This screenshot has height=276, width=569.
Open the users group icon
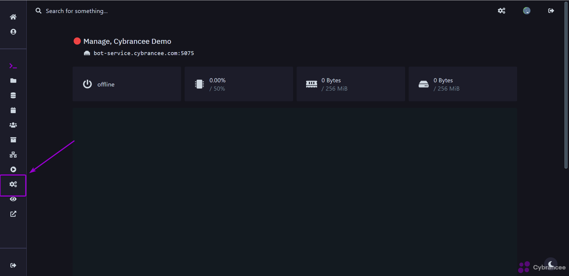(x=13, y=125)
